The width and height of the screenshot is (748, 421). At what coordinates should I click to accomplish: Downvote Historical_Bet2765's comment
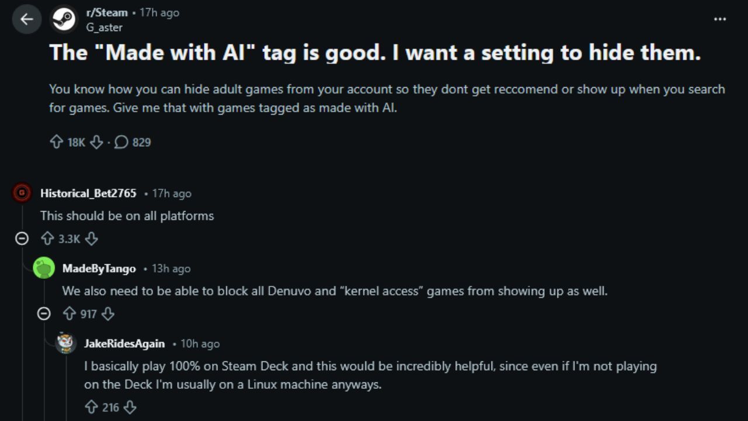(91, 239)
